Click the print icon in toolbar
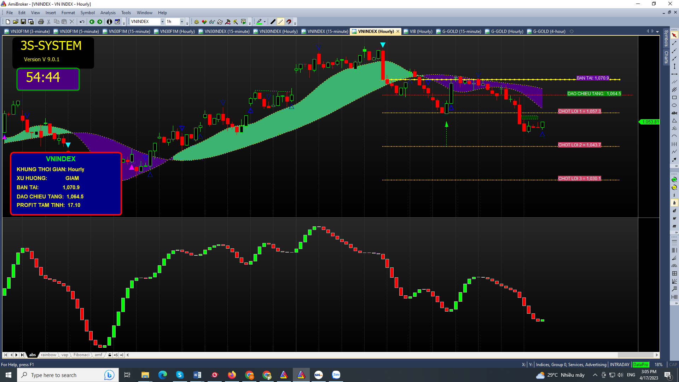This screenshot has height=382, width=679. pyautogui.click(x=41, y=22)
